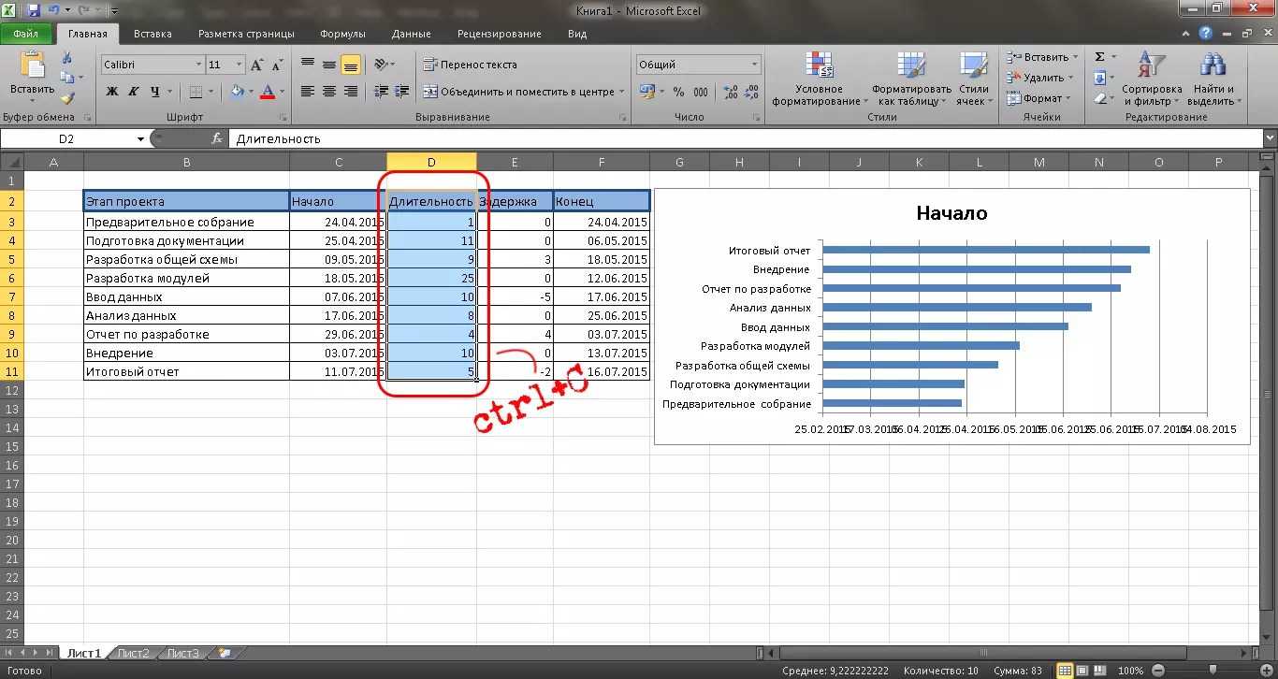The width and height of the screenshot is (1278, 679).
Task: Open the Calibri font name dropdown
Action: (x=198, y=65)
